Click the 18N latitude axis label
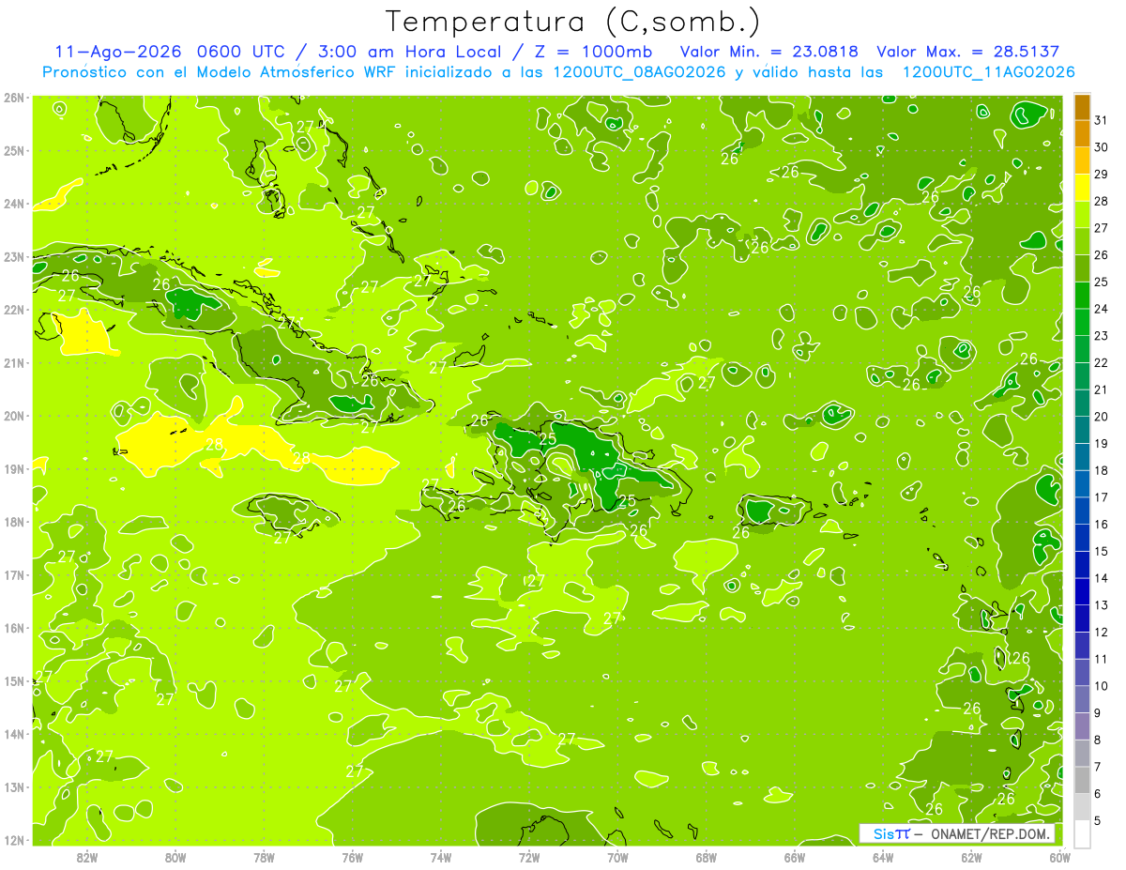This screenshot has width=1126, height=870. click(x=14, y=522)
